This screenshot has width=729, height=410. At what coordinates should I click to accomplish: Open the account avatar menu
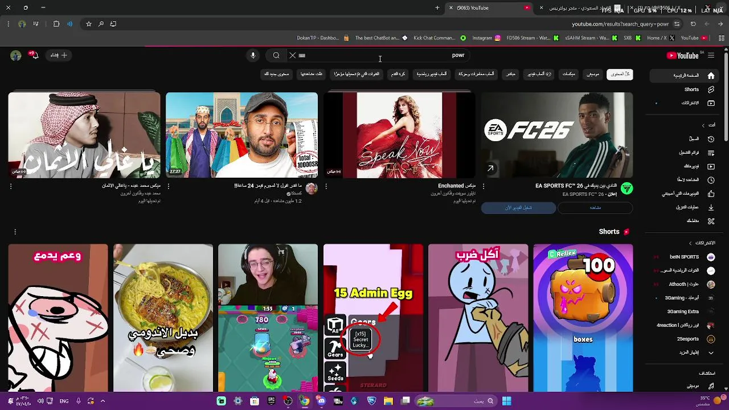pyautogui.click(x=16, y=55)
